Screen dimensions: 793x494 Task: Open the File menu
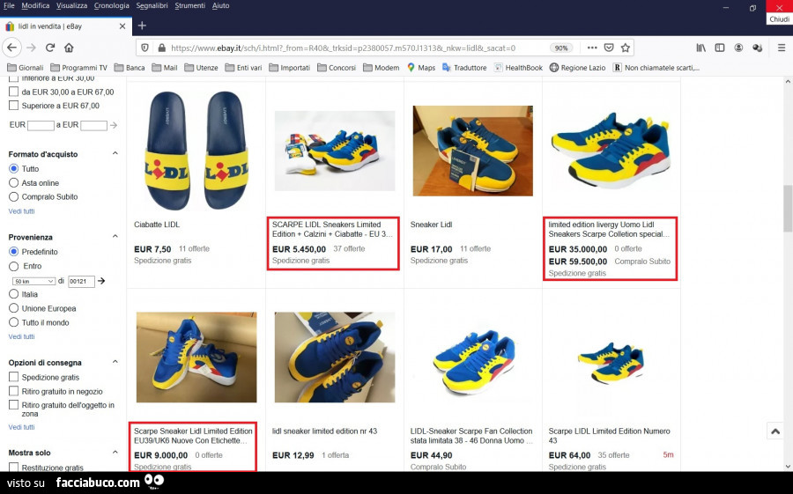(9, 5)
